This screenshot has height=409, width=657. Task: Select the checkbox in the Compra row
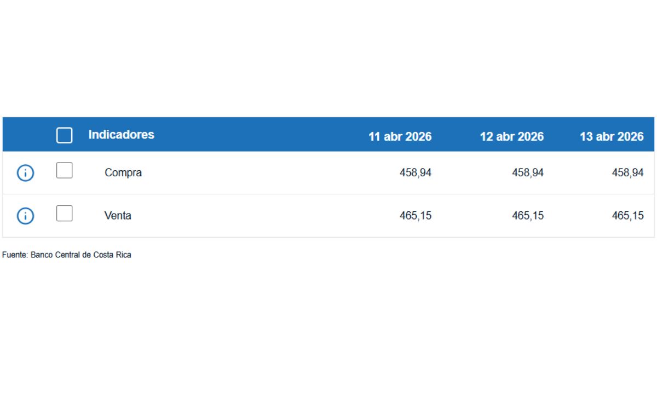pos(64,170)
